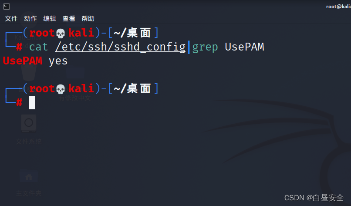Open the 文件 menu

[11, 19]
